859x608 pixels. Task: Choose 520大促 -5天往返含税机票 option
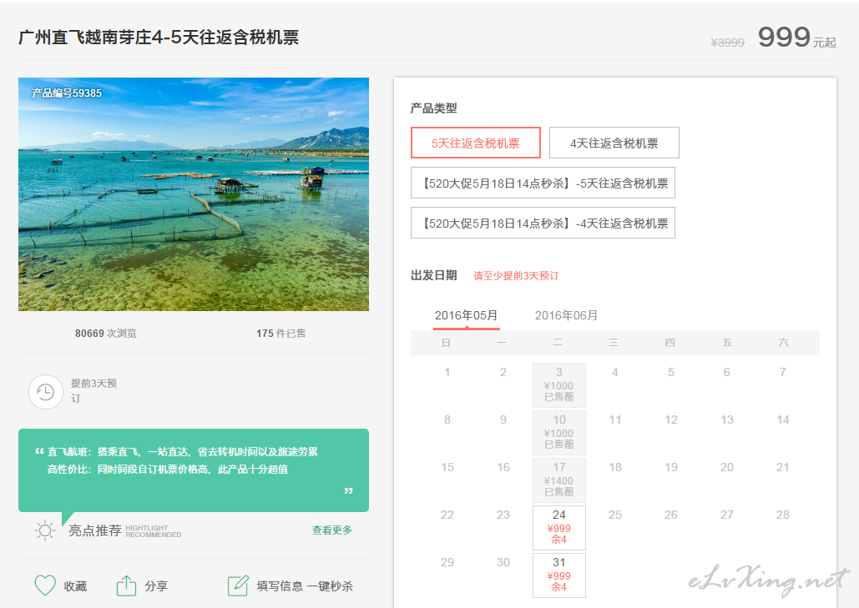[543, 183]
